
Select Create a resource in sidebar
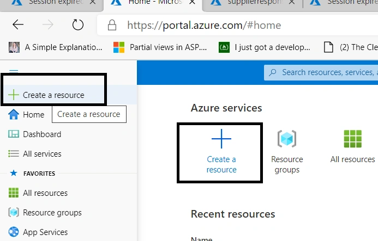pyautogui.click(x=53, y=95)
